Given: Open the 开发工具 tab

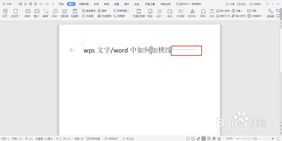Looking at the screenshot, I should coord(150,4).
